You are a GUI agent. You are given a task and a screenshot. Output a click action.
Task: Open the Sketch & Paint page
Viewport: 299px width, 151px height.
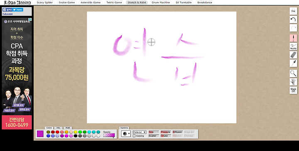tap(137, 2)
